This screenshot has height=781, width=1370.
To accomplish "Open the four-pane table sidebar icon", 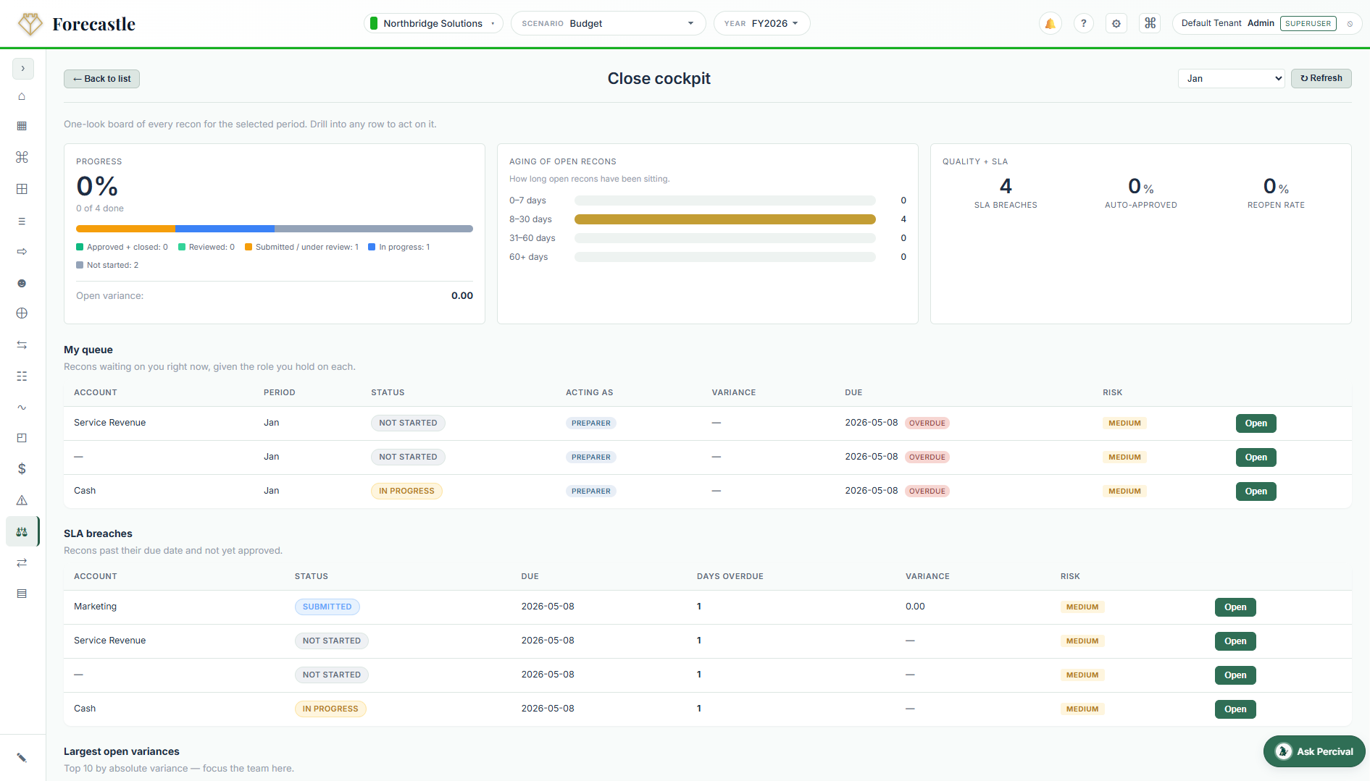I will (x=22, y=189).
